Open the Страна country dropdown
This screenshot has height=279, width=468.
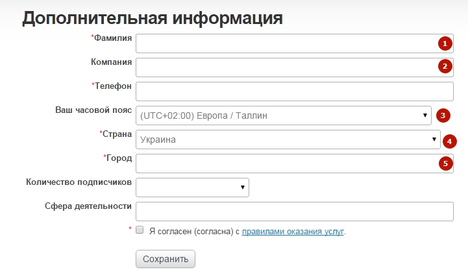288,139
